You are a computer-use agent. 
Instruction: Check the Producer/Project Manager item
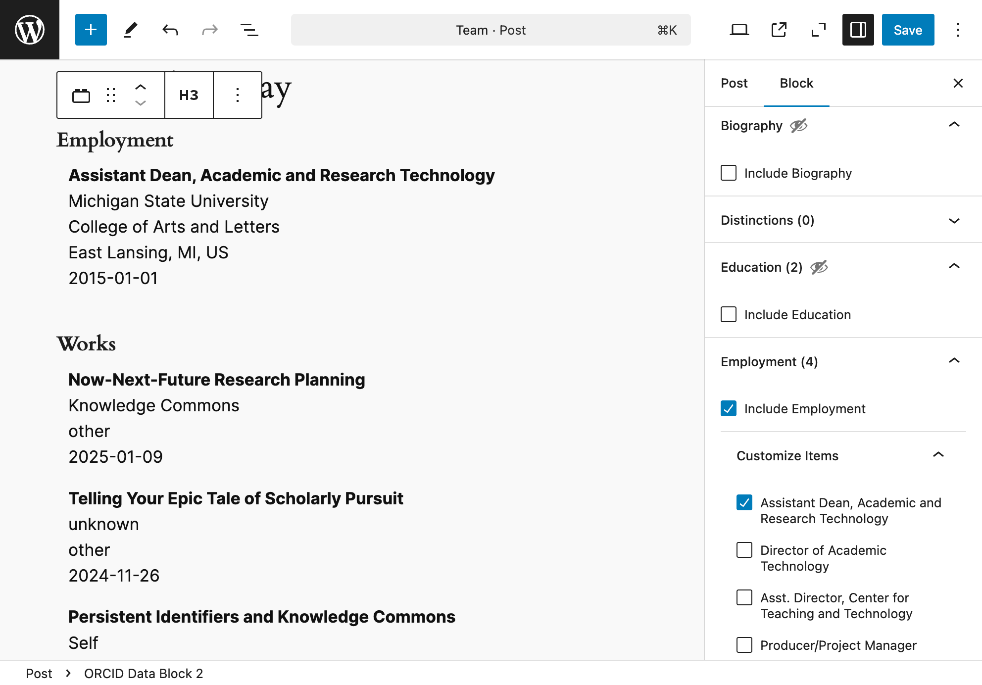click(x=744, y=645)
